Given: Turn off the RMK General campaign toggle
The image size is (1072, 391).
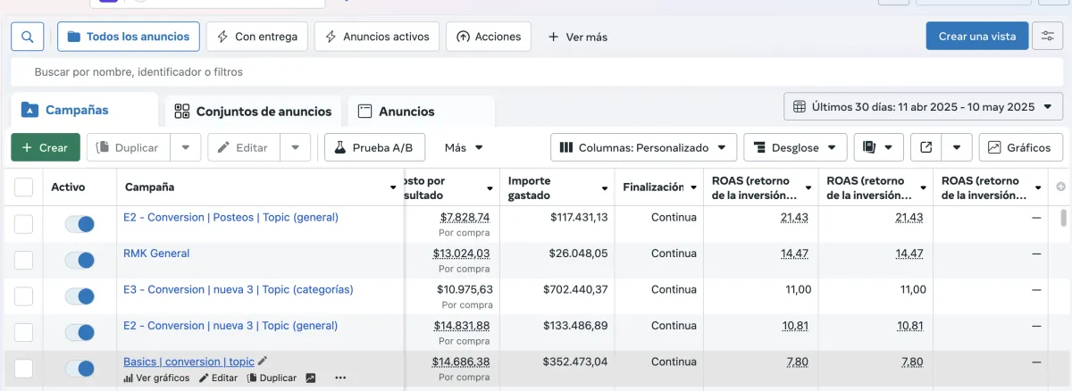Looking at the screenshot, I should (x=80, y=260).
